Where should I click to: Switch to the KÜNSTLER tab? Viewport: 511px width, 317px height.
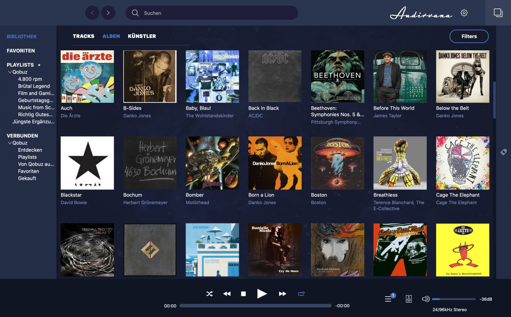tap(142, 36)
